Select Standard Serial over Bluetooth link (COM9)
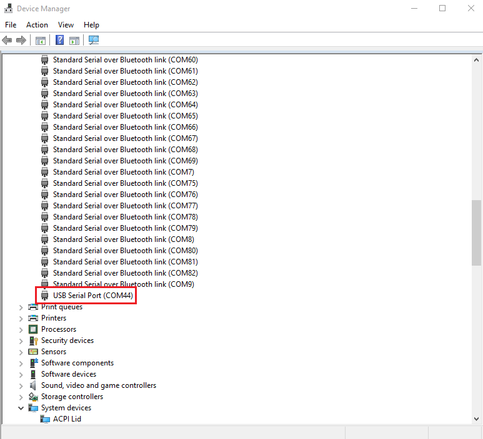483x439 pixels. coord(124,284)
